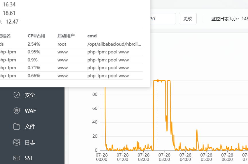The image size is (248, 164).
Task: Click the 07-28 02:00 axis label
Action: [x=143, y=157]
